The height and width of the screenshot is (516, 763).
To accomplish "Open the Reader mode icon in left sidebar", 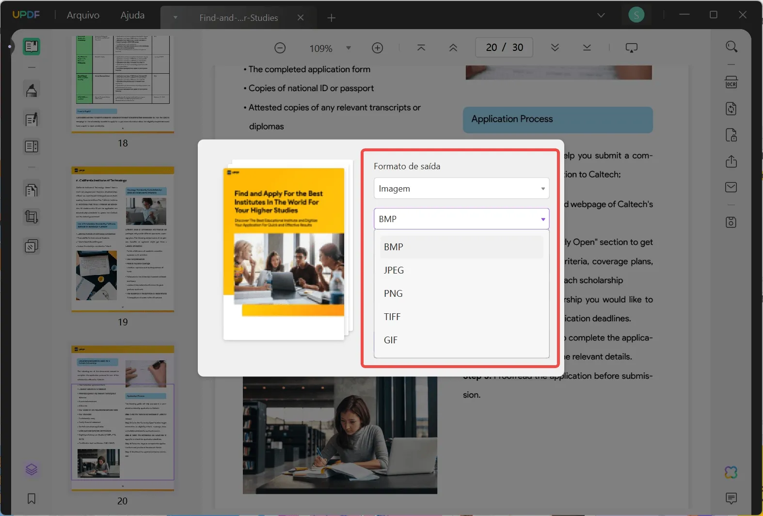I will [32, 47].
